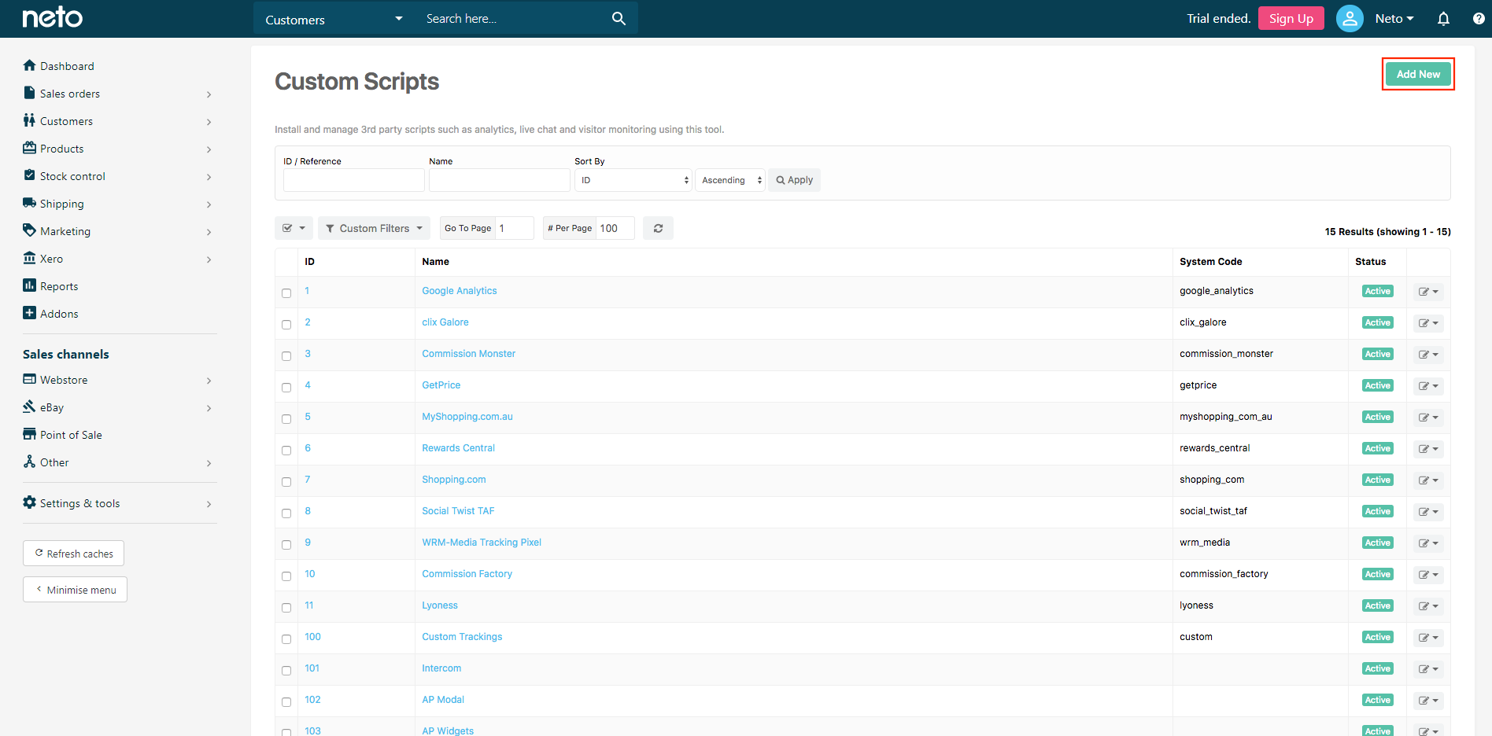
Task: Click the Marketing tag icon
Action: (x=29, y=230)
